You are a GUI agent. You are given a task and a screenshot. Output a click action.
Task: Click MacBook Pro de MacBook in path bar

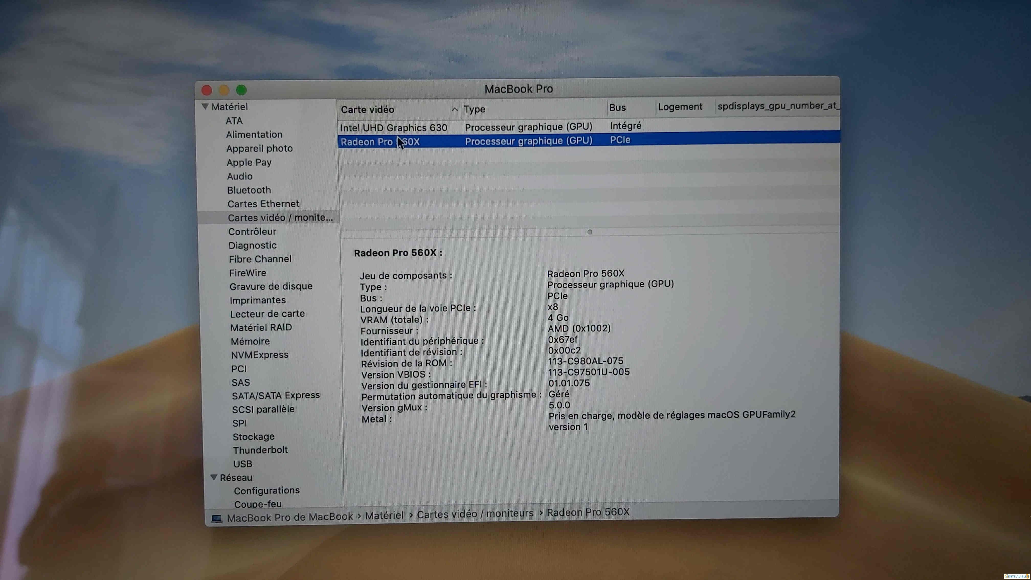(x=290, y=517)
